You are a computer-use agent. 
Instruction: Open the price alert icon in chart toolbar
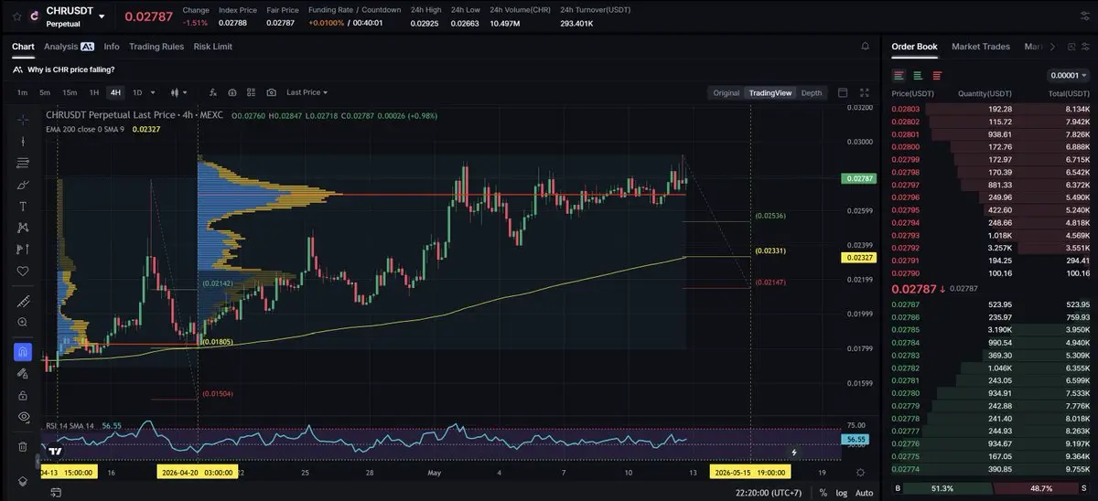(232, 92)
